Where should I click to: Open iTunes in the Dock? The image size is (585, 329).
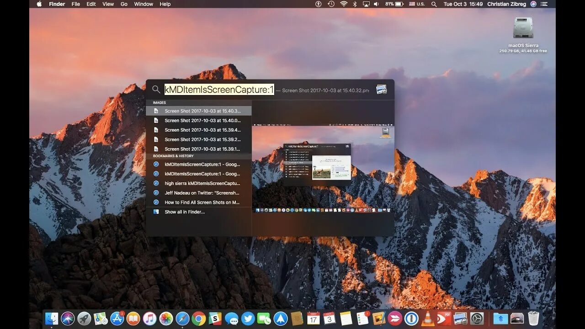(149, 318)
